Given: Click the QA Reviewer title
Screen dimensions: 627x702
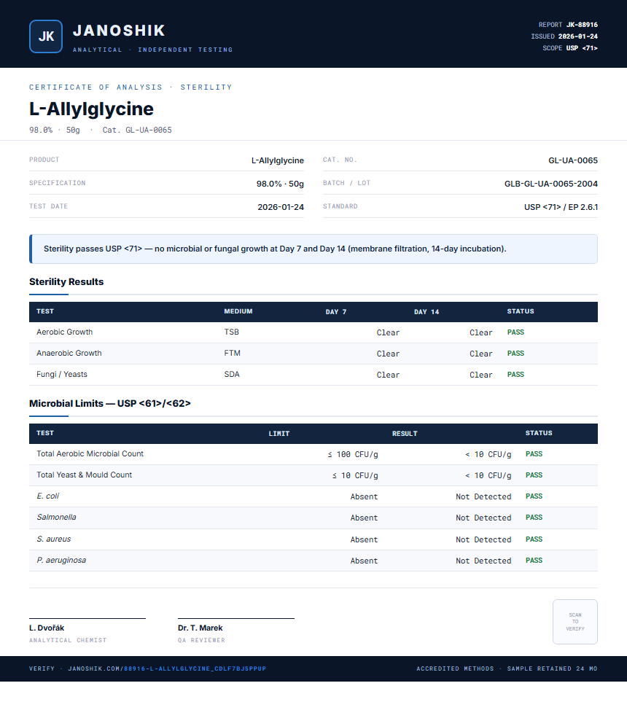Looking at the screenshot, I should [x=201, y=640].
